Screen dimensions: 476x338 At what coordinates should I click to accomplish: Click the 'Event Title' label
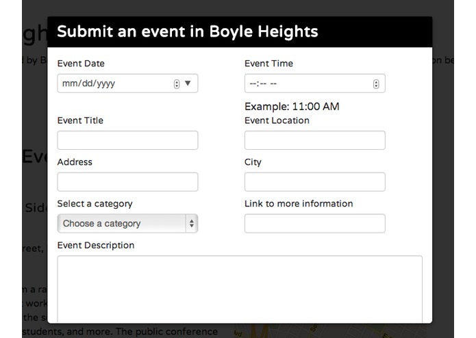80,120
